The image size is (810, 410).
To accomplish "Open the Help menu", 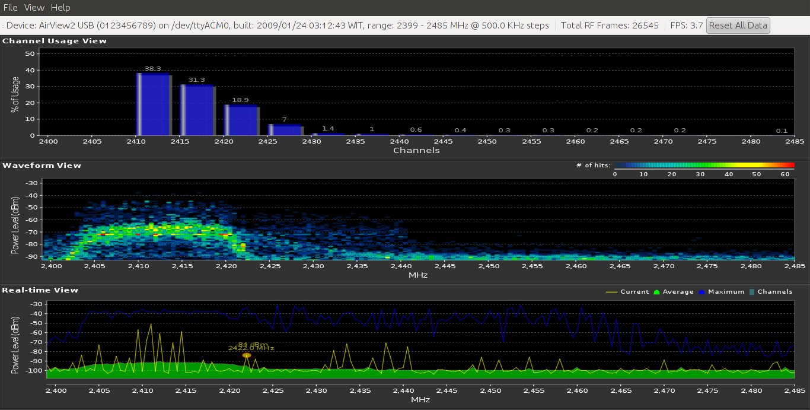I will click(x=60, y=8).
